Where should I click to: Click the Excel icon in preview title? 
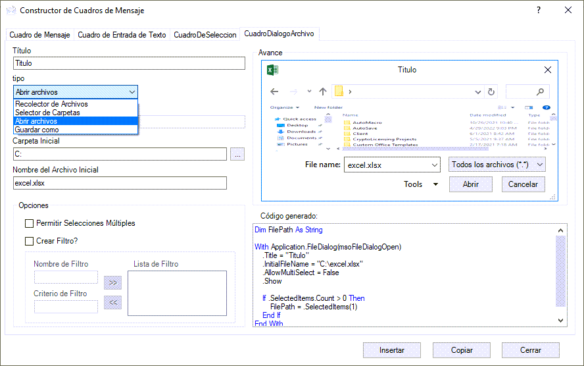273,70
